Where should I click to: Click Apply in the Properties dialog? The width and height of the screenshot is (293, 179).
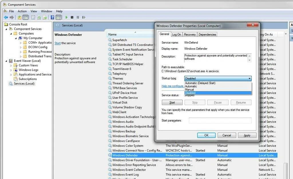[x=247, y=135]
